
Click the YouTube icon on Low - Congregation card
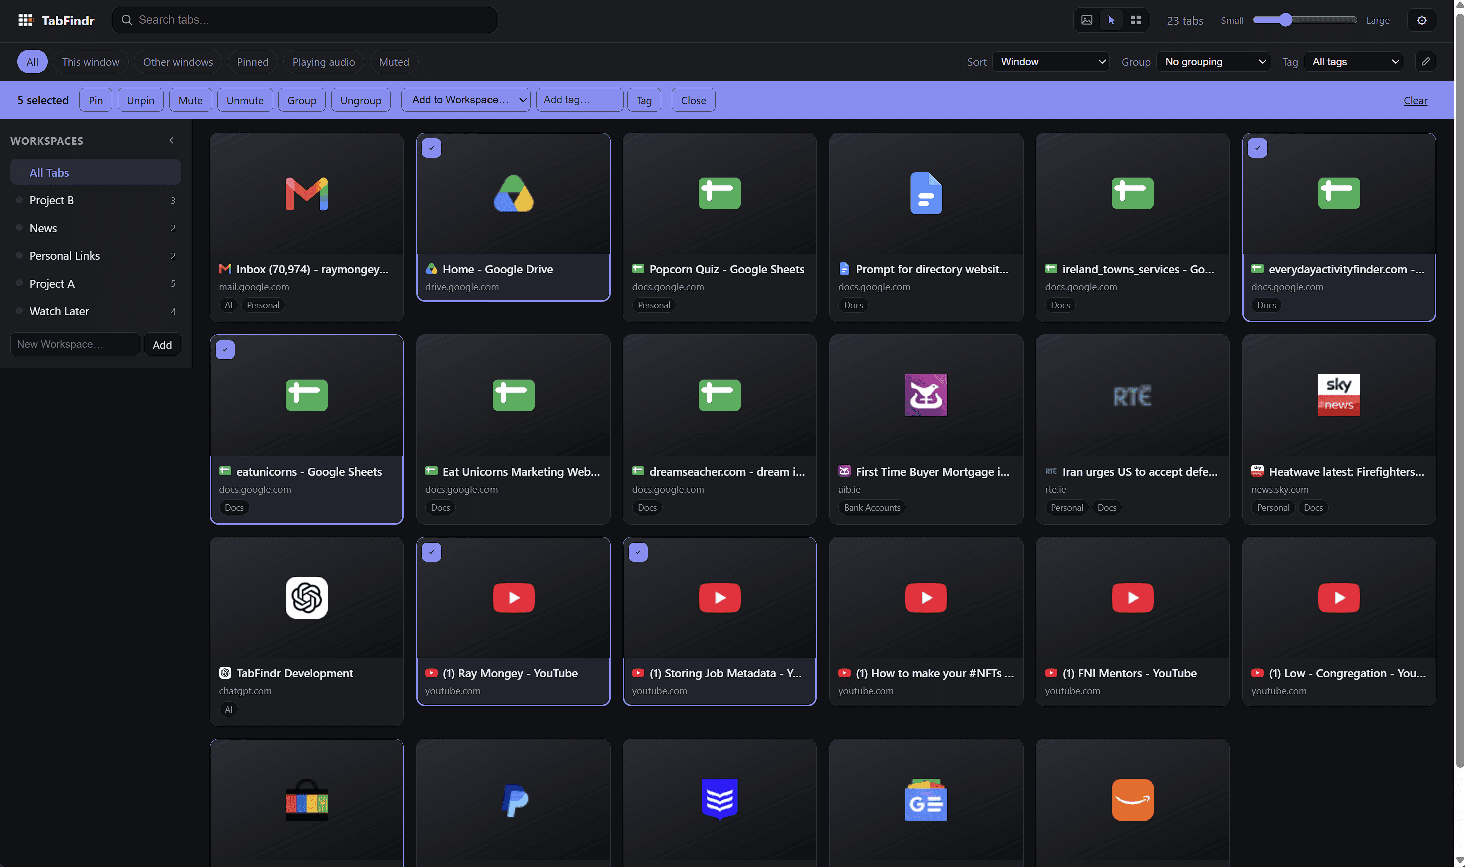pos(1338,598)
